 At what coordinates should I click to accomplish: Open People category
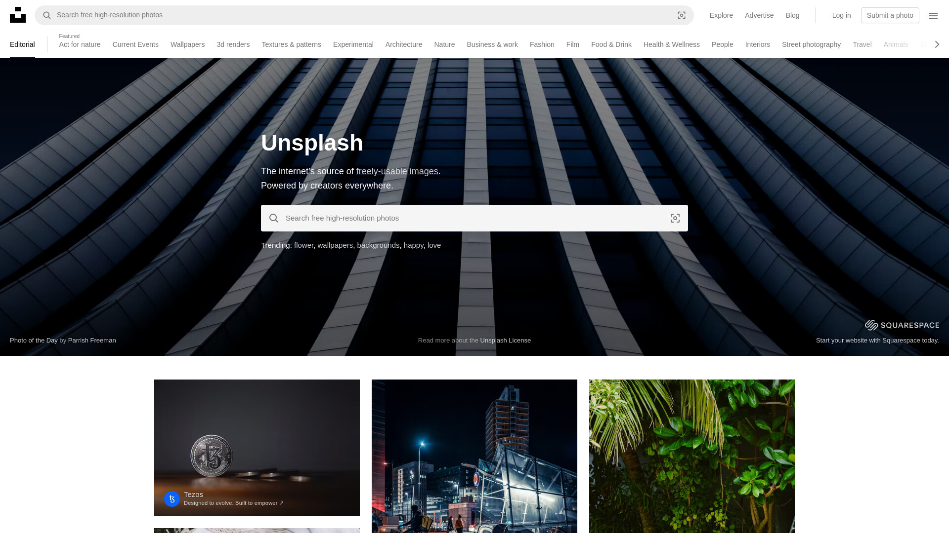tap(722, 44)
